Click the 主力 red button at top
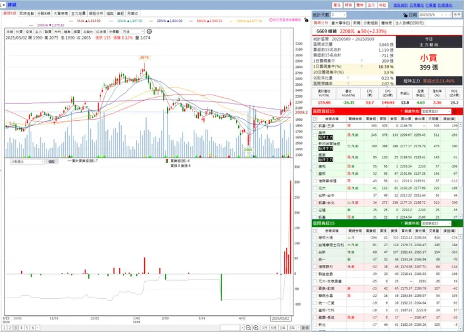Viewport: 464px width, 332px height. [371, 5]
